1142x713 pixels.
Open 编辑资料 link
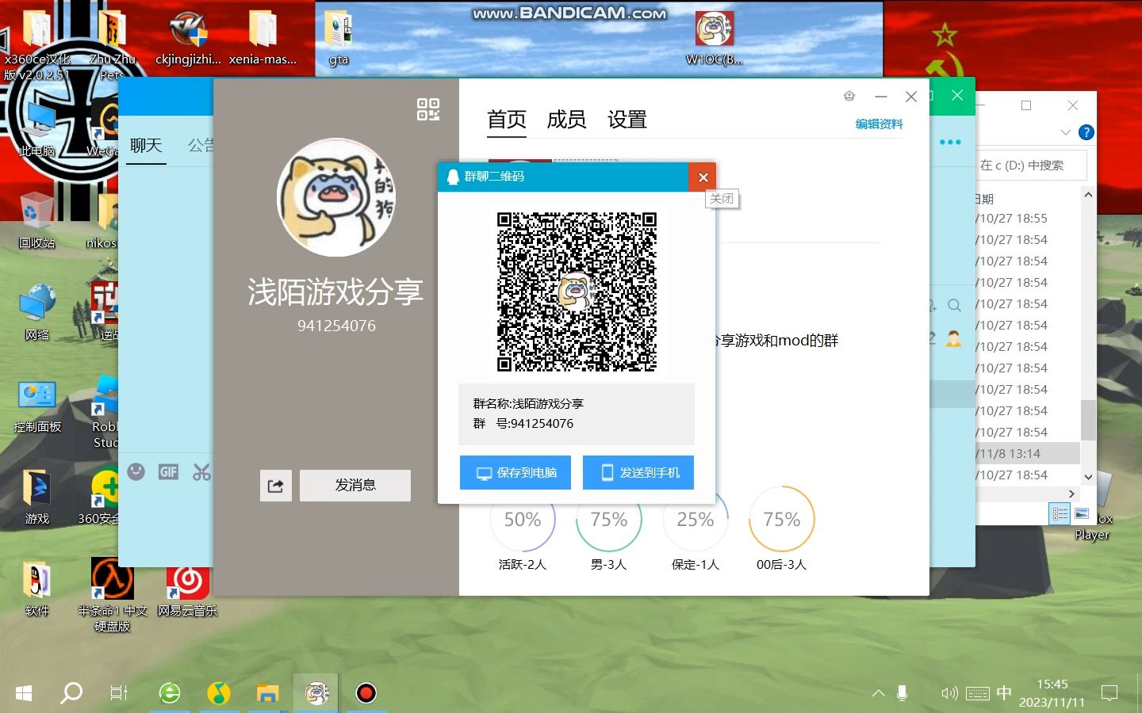click(879, 124)
